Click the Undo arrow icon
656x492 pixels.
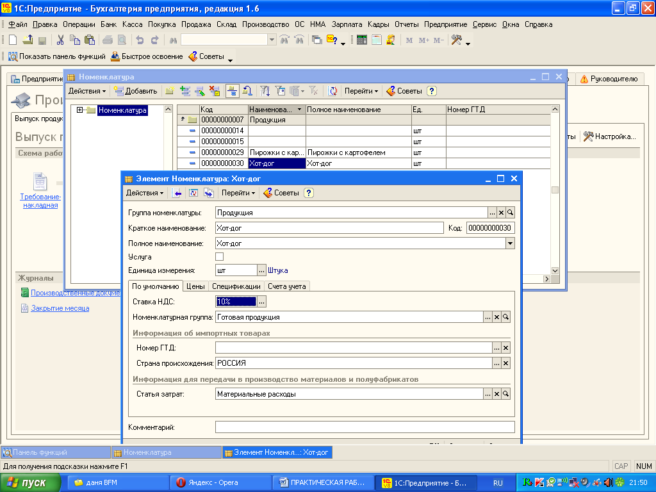pyautogui.click(x=140, y=40)
